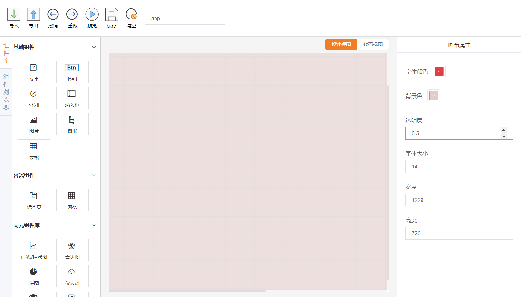The width and height of the screenshot is (521, 297).
Task: Open the 背景色 pink color picker
Action: (x=434, y=96)
